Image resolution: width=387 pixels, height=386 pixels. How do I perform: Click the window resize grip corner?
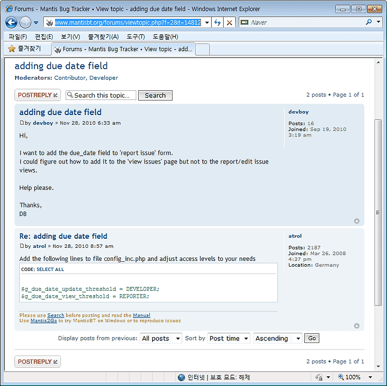coord(381,380)
